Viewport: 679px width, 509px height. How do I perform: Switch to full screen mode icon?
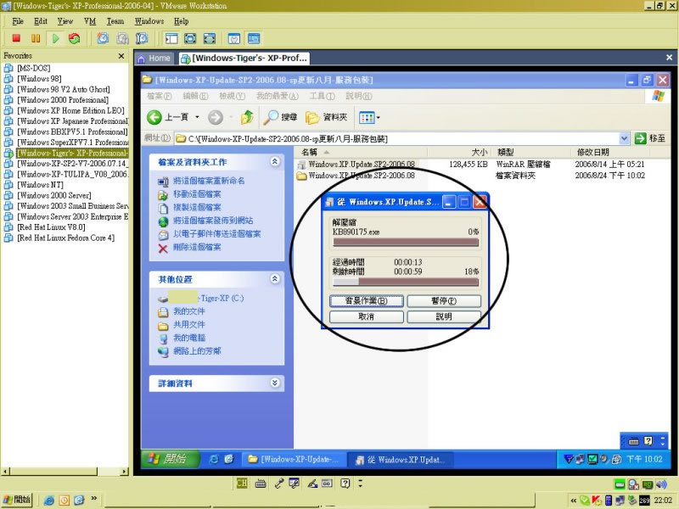(x=190, y=38)
